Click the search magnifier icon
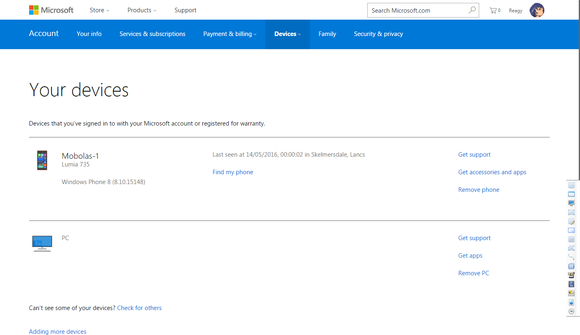Image resolution: width=580 pixels, height=335 pixels. click(x=472, y=10)
